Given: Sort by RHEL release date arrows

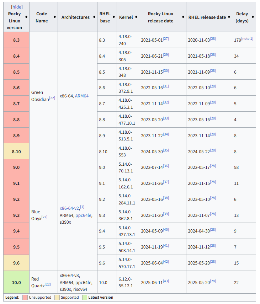Looking at the screenshot, I should coord(229,17).
